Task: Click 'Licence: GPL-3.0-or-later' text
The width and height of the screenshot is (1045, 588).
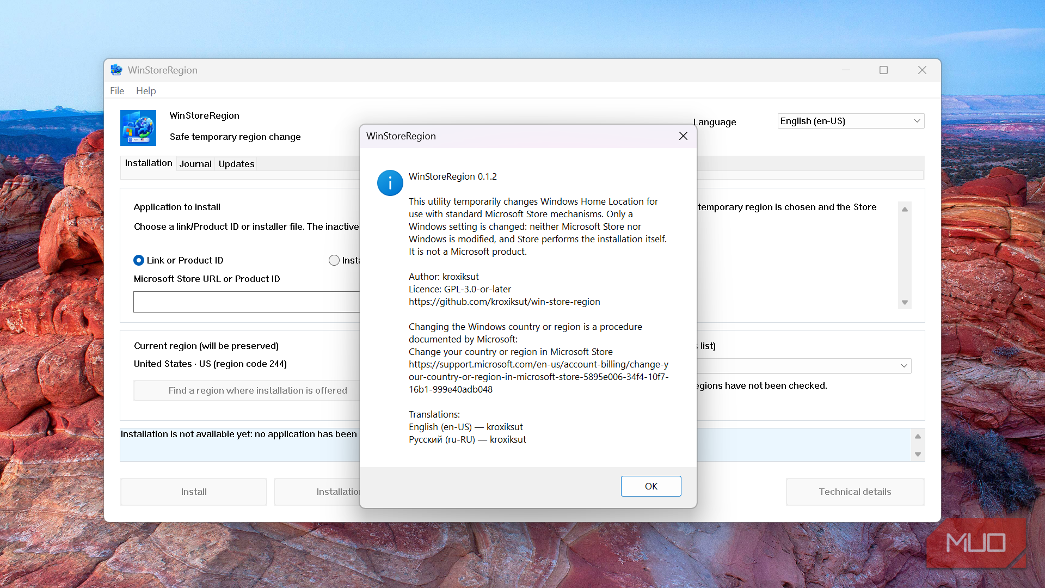Action: 460,289
